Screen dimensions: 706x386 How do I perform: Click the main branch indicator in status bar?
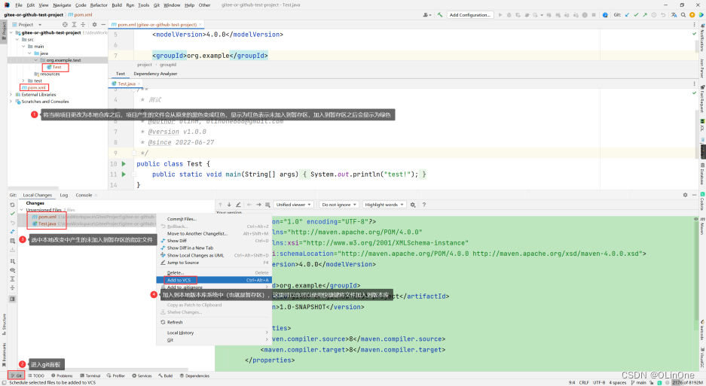click(x=639, y=383)
